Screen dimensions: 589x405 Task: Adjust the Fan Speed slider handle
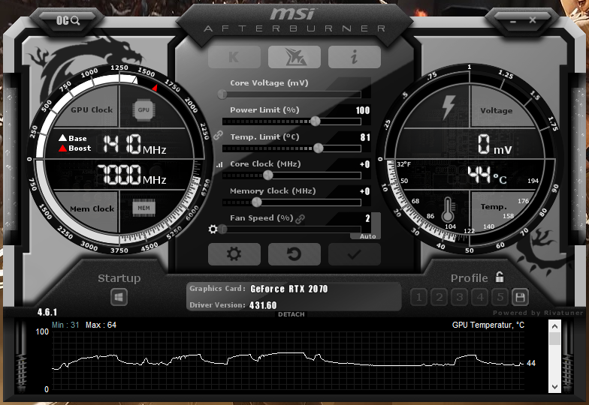[222, 229]
